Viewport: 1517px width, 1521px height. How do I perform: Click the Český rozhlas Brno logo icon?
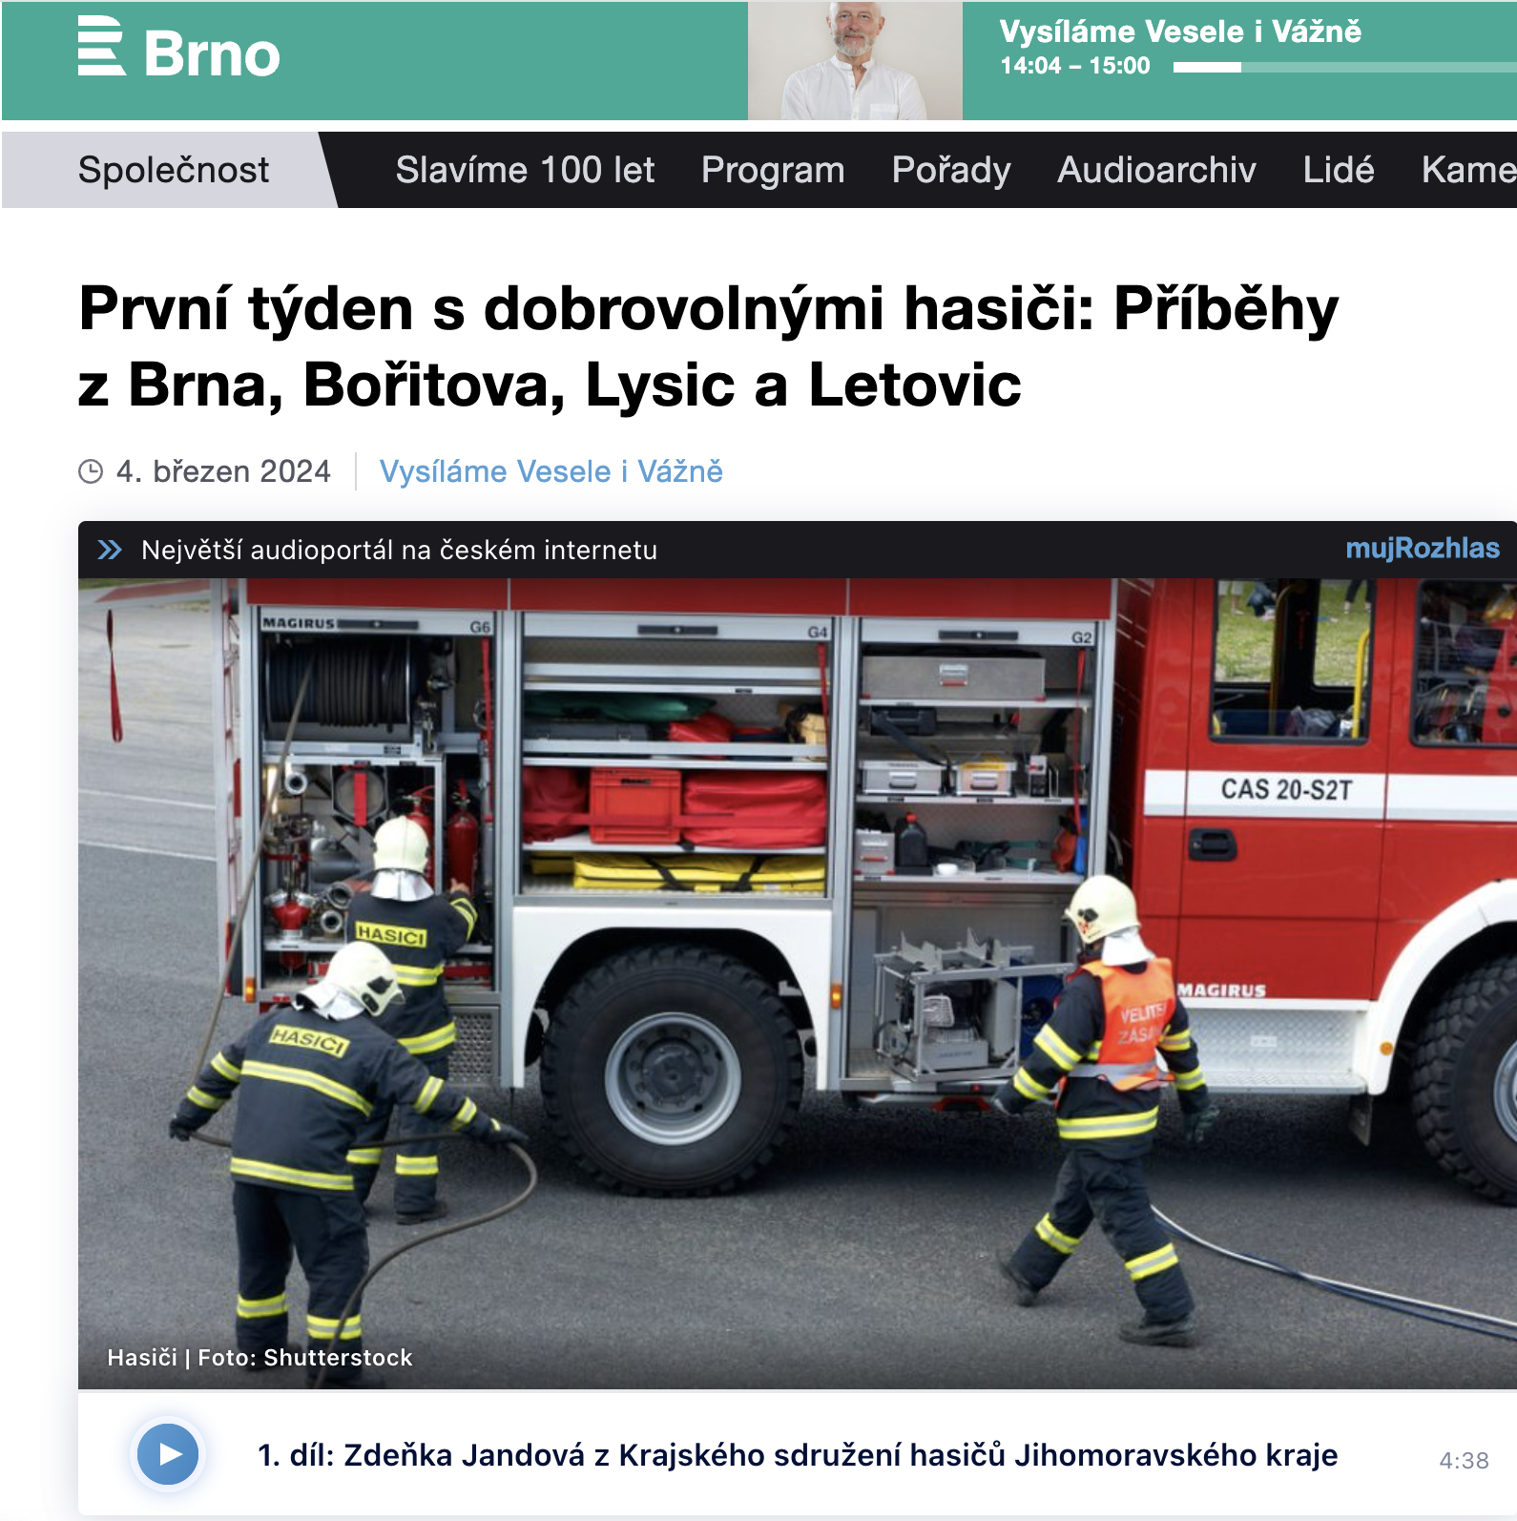coord(101,46)
